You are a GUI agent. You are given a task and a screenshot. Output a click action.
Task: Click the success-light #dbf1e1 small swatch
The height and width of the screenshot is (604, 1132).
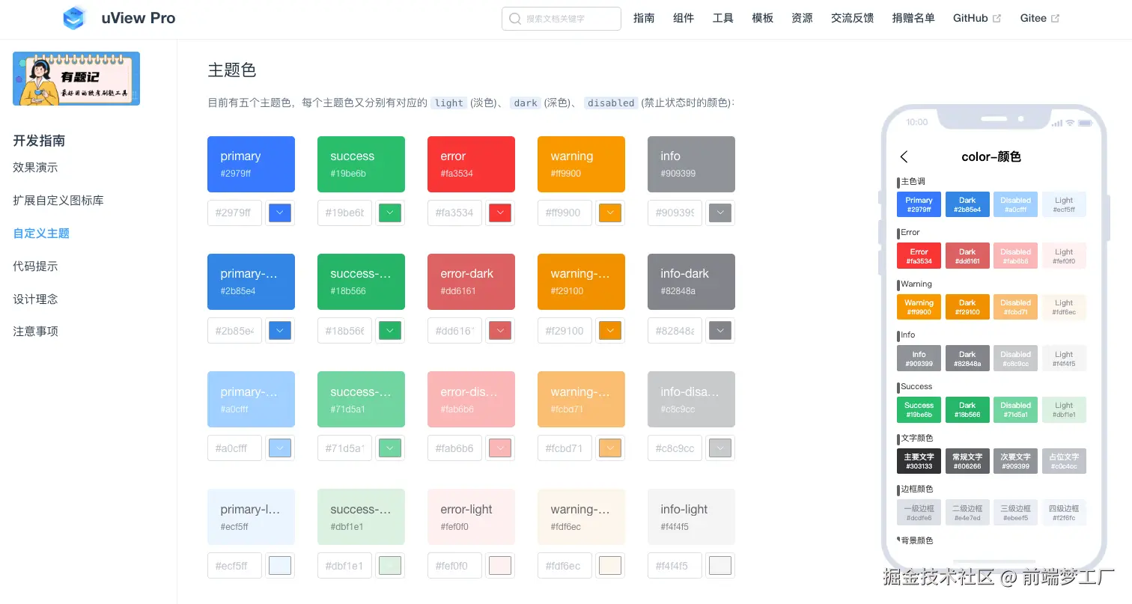tap(390, 566)
